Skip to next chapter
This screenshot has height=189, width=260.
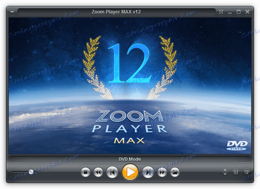point(148,172)
